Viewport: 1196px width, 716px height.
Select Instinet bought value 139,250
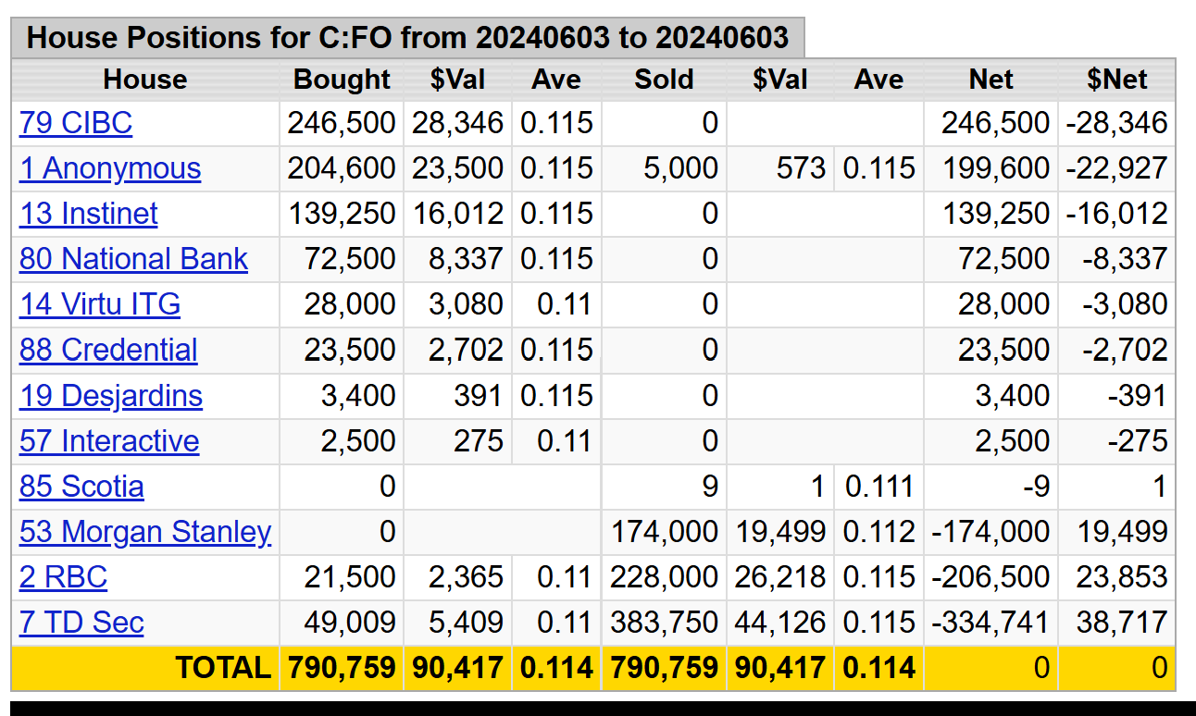click(342, 214)
